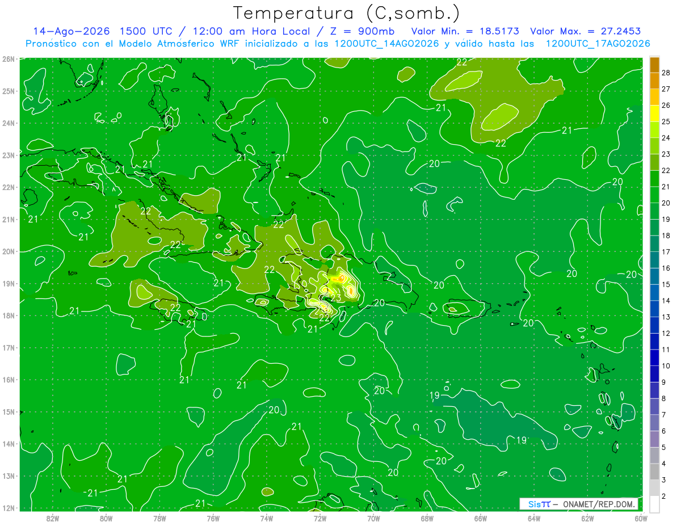This screenshot has height=526, width=681.
Task: Click legend value 17 on the color bar
Action: point(666,252)
